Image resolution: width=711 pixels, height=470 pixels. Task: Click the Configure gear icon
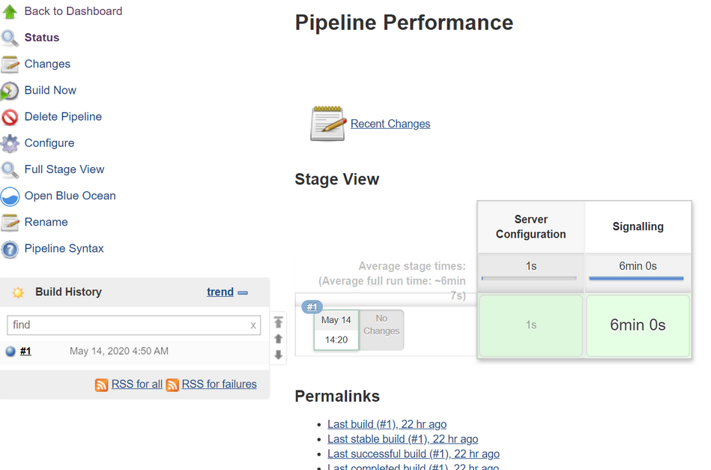point(10,143)
